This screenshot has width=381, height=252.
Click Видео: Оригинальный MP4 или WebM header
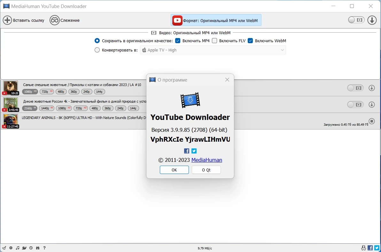point(195,33)
